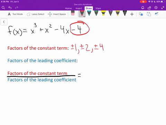Tap the Wi-Fi status icon

click(149, 2)
